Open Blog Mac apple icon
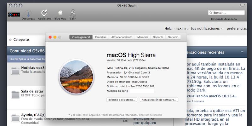 pos(60,13)
